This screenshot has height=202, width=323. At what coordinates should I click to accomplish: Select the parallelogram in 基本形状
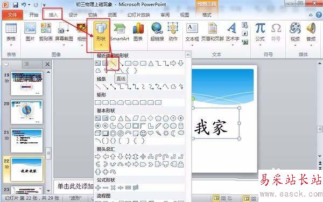[136, 118]
